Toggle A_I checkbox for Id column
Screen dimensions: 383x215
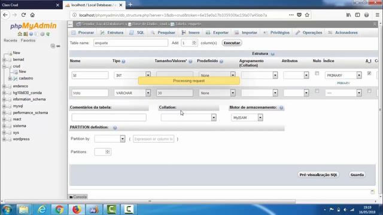click(369, 73)
